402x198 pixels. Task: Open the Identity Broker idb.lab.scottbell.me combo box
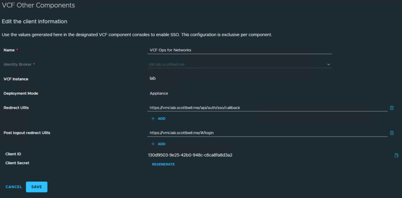(239, 64)
